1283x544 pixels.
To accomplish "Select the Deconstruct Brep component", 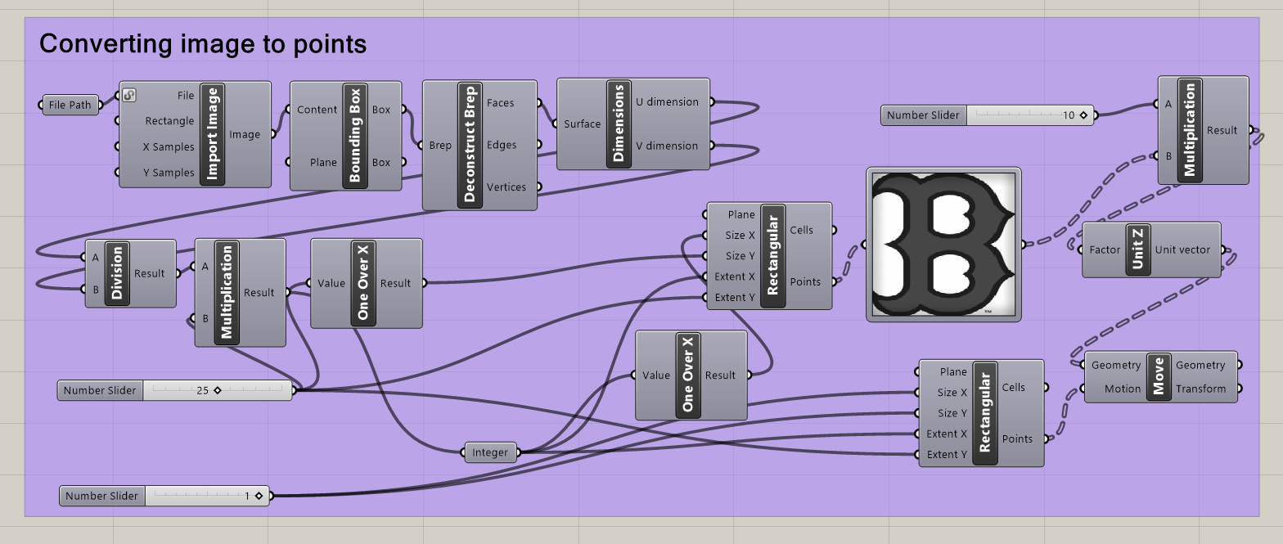I will tap(479, 145).
